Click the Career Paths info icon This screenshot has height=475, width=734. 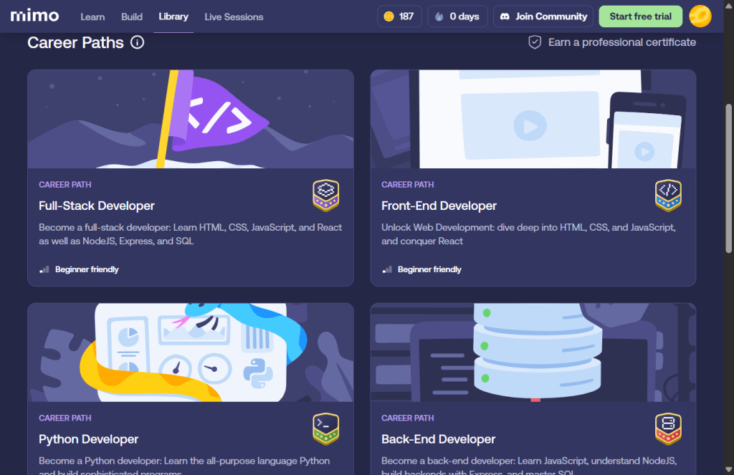(x=137, y=42)
